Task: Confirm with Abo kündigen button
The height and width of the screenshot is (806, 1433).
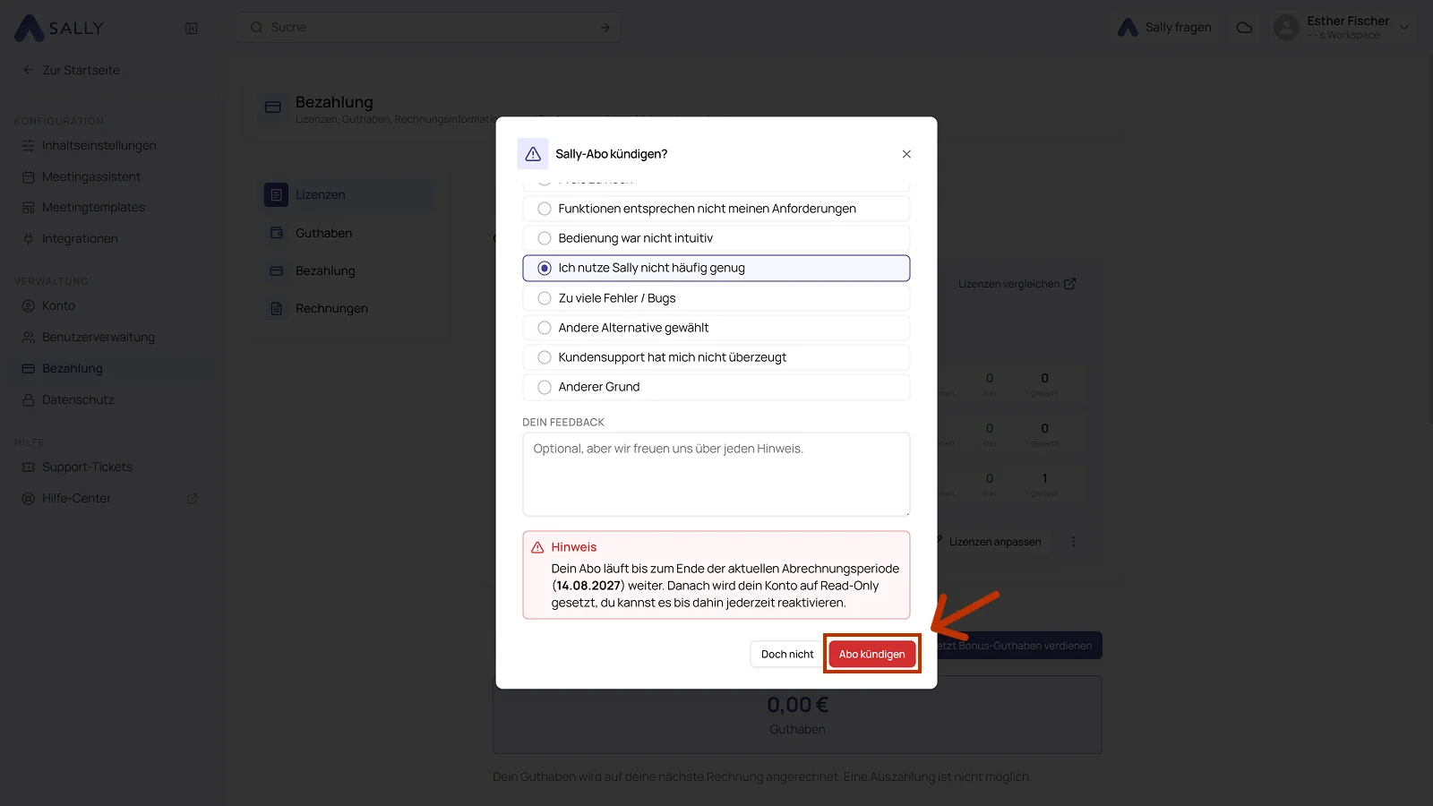Action: [872, 655]
